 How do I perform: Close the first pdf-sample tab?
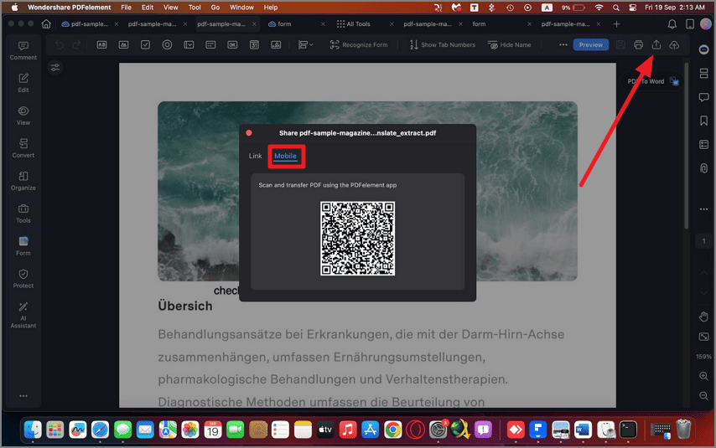point(117,23)
